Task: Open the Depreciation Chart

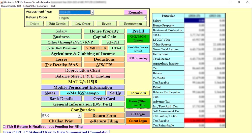Action: click(x=83, y=71)
